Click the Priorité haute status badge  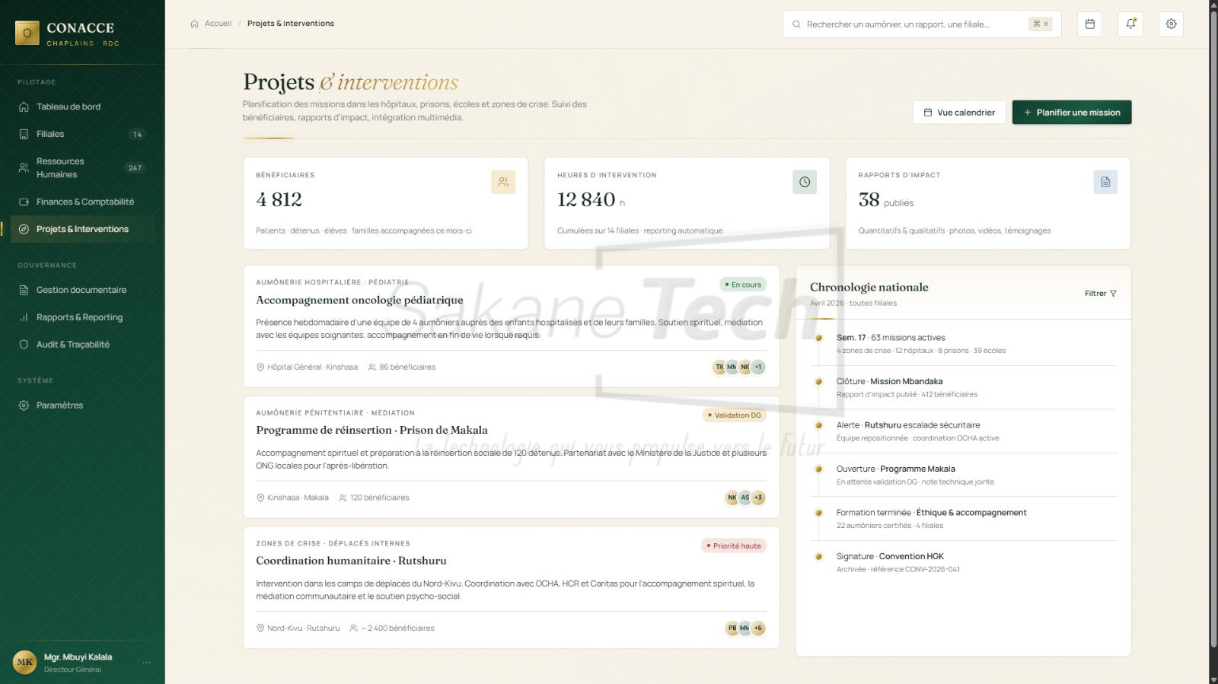[734, 546]
